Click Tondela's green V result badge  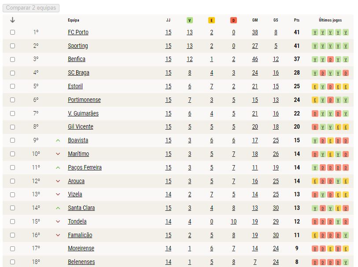pos(338,222)
